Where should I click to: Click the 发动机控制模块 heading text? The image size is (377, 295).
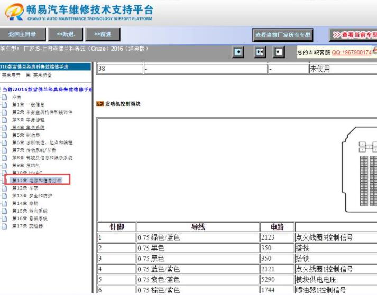tap(123, 103)
